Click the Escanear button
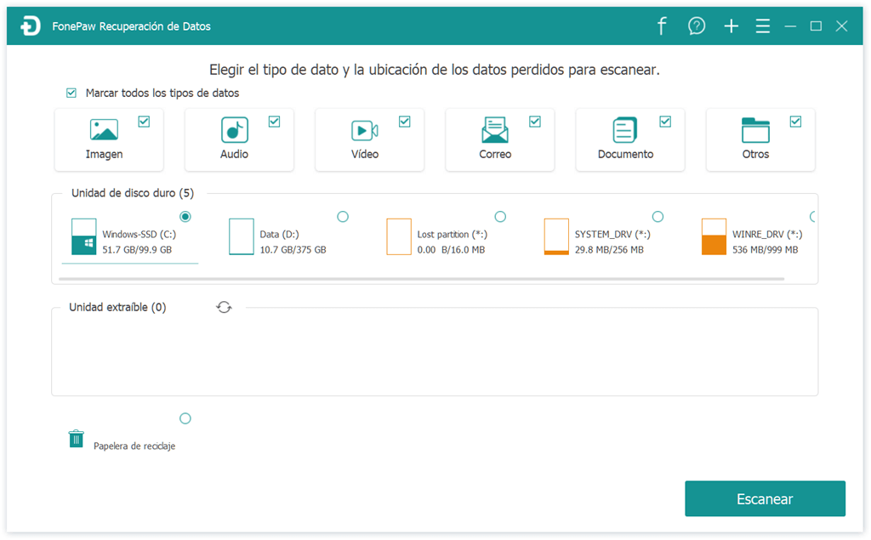 765,498
